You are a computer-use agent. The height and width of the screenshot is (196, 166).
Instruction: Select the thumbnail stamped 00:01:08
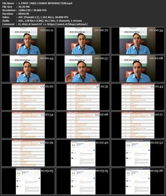[138, 69]
